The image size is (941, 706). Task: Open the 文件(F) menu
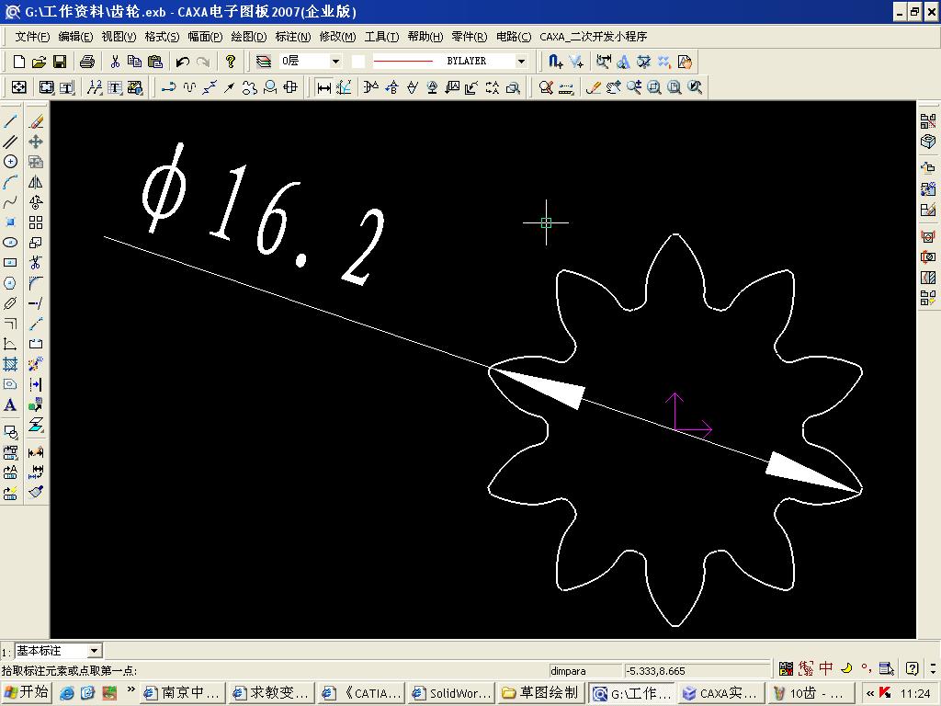point(32,37)
